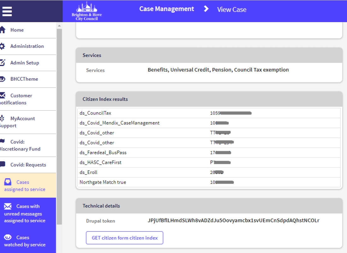Click the Cases assigned inbox icon
Viewport: 347px width, 253px height.
click(8, 182)
